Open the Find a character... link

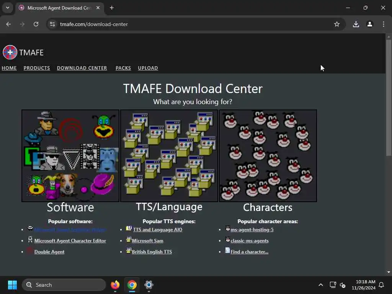point(250,252)
